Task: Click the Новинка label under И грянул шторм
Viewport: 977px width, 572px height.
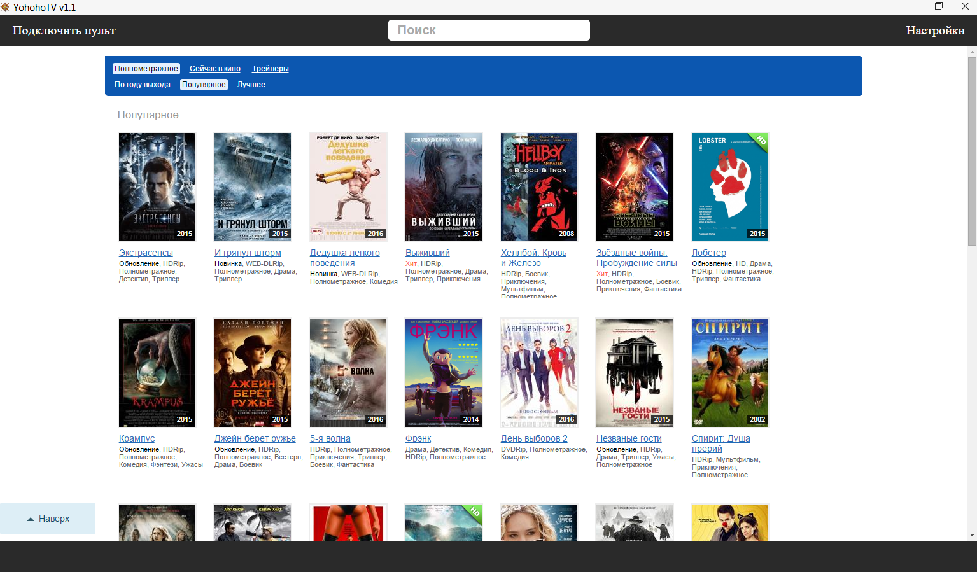Action: [x=228, y=263]
